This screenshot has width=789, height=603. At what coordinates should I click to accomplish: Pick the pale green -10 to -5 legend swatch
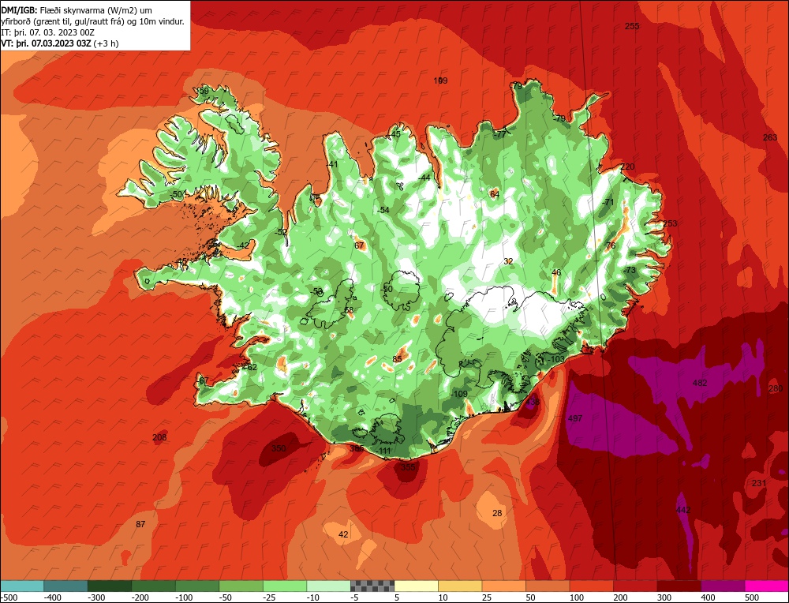tap(328, 586)
